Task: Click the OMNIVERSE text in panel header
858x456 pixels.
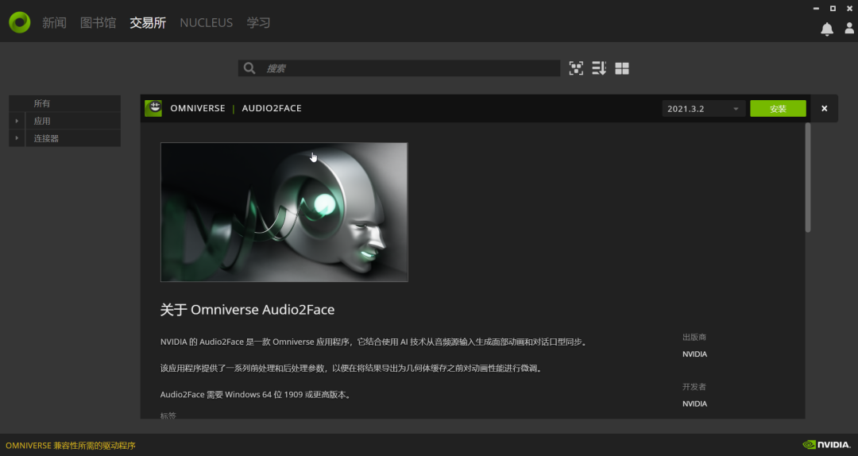Action: [198, 108]
